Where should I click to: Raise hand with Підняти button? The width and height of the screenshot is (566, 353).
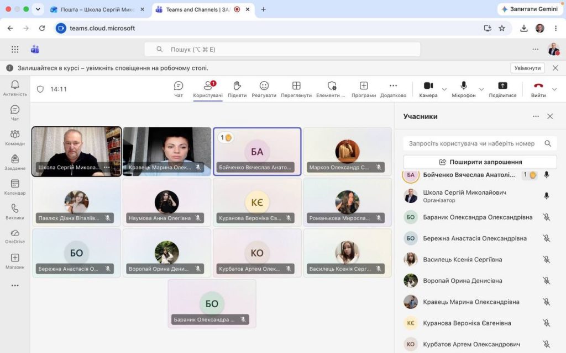[x=237, y=89]
